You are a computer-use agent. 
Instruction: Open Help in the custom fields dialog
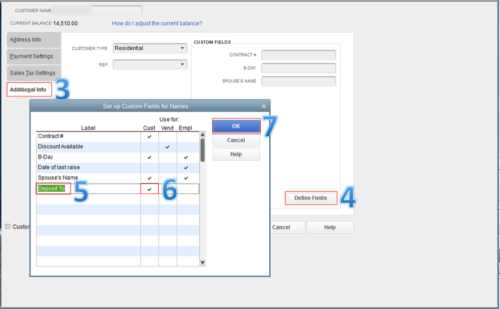tap(236, 154)
